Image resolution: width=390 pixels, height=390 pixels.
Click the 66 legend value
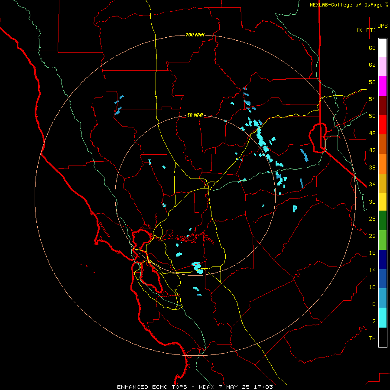tap(372, 48)
